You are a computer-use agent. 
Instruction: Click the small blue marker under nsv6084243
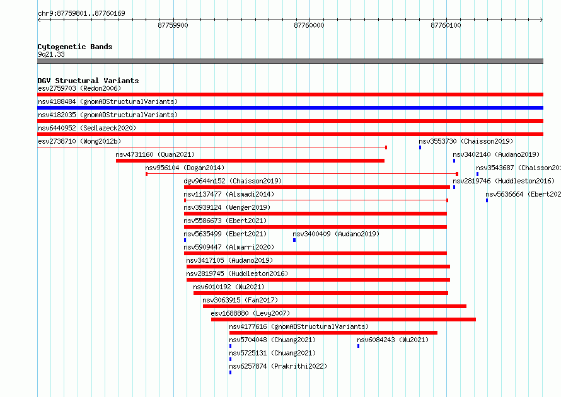[x=358, y=346]
